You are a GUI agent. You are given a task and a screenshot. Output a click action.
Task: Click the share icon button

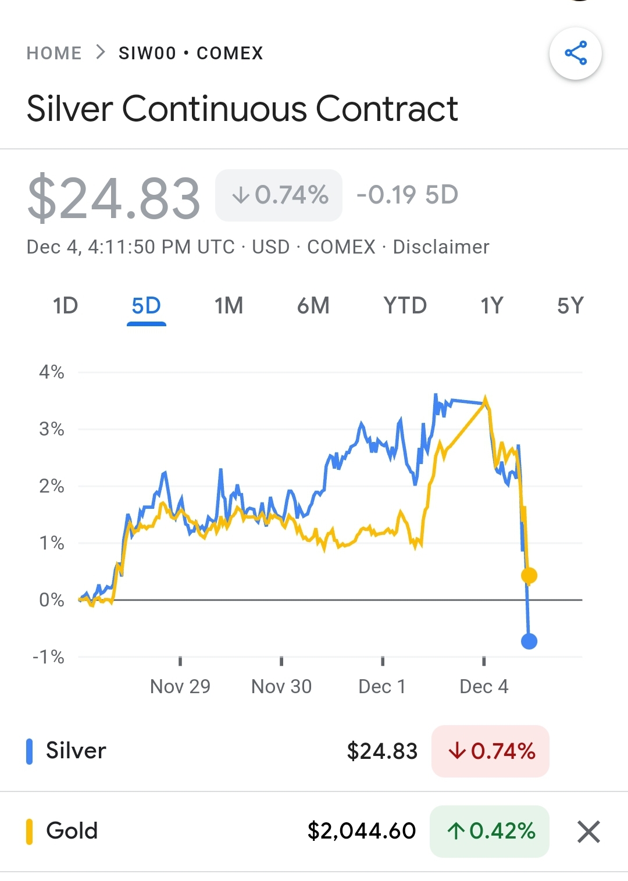click(x=575, y=53)
